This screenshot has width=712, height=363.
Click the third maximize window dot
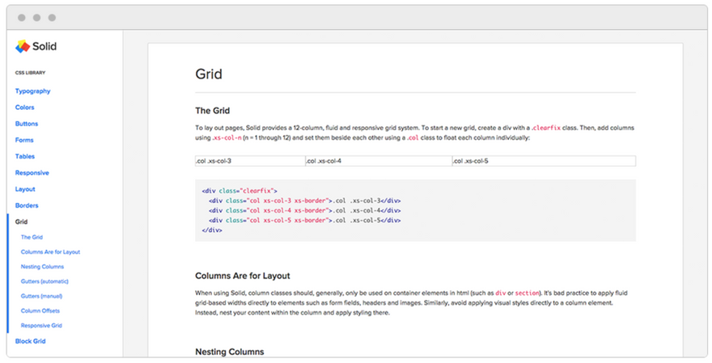(53, 18)
